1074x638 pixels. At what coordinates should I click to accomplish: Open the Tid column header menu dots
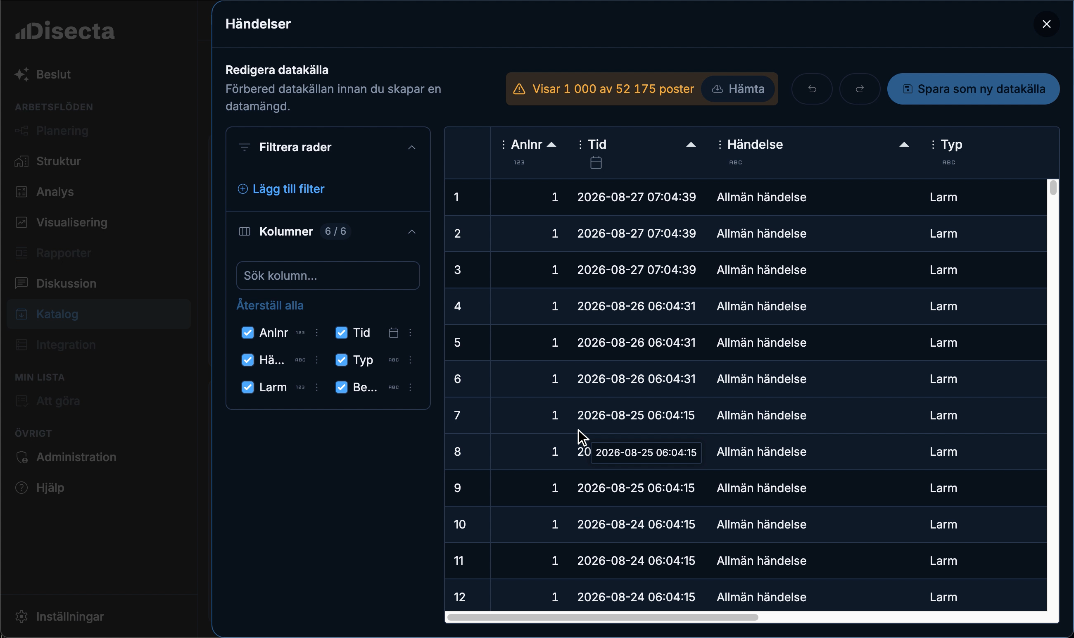(x=580, y=145)
